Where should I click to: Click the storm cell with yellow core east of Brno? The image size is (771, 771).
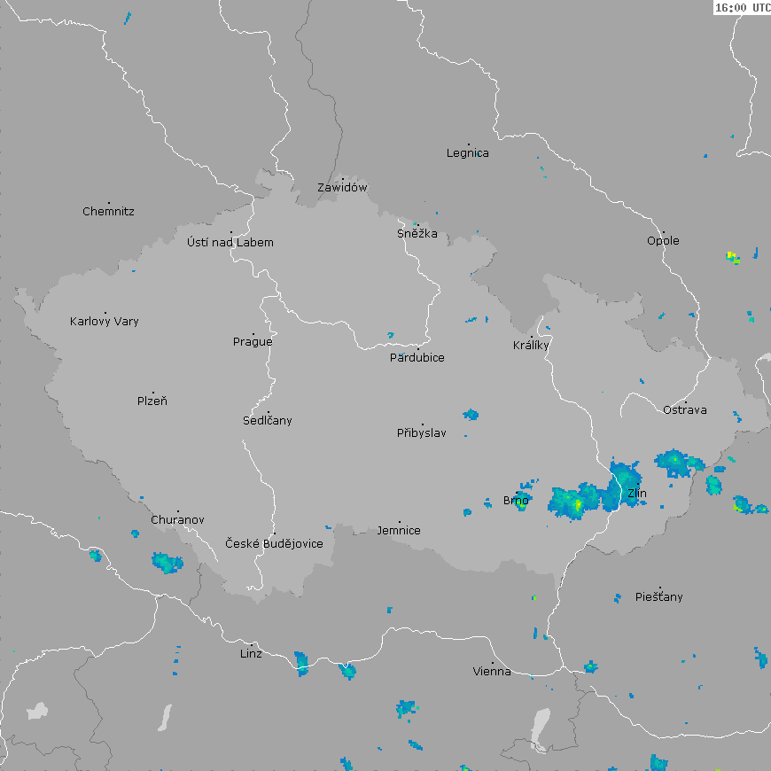(576, 504)
